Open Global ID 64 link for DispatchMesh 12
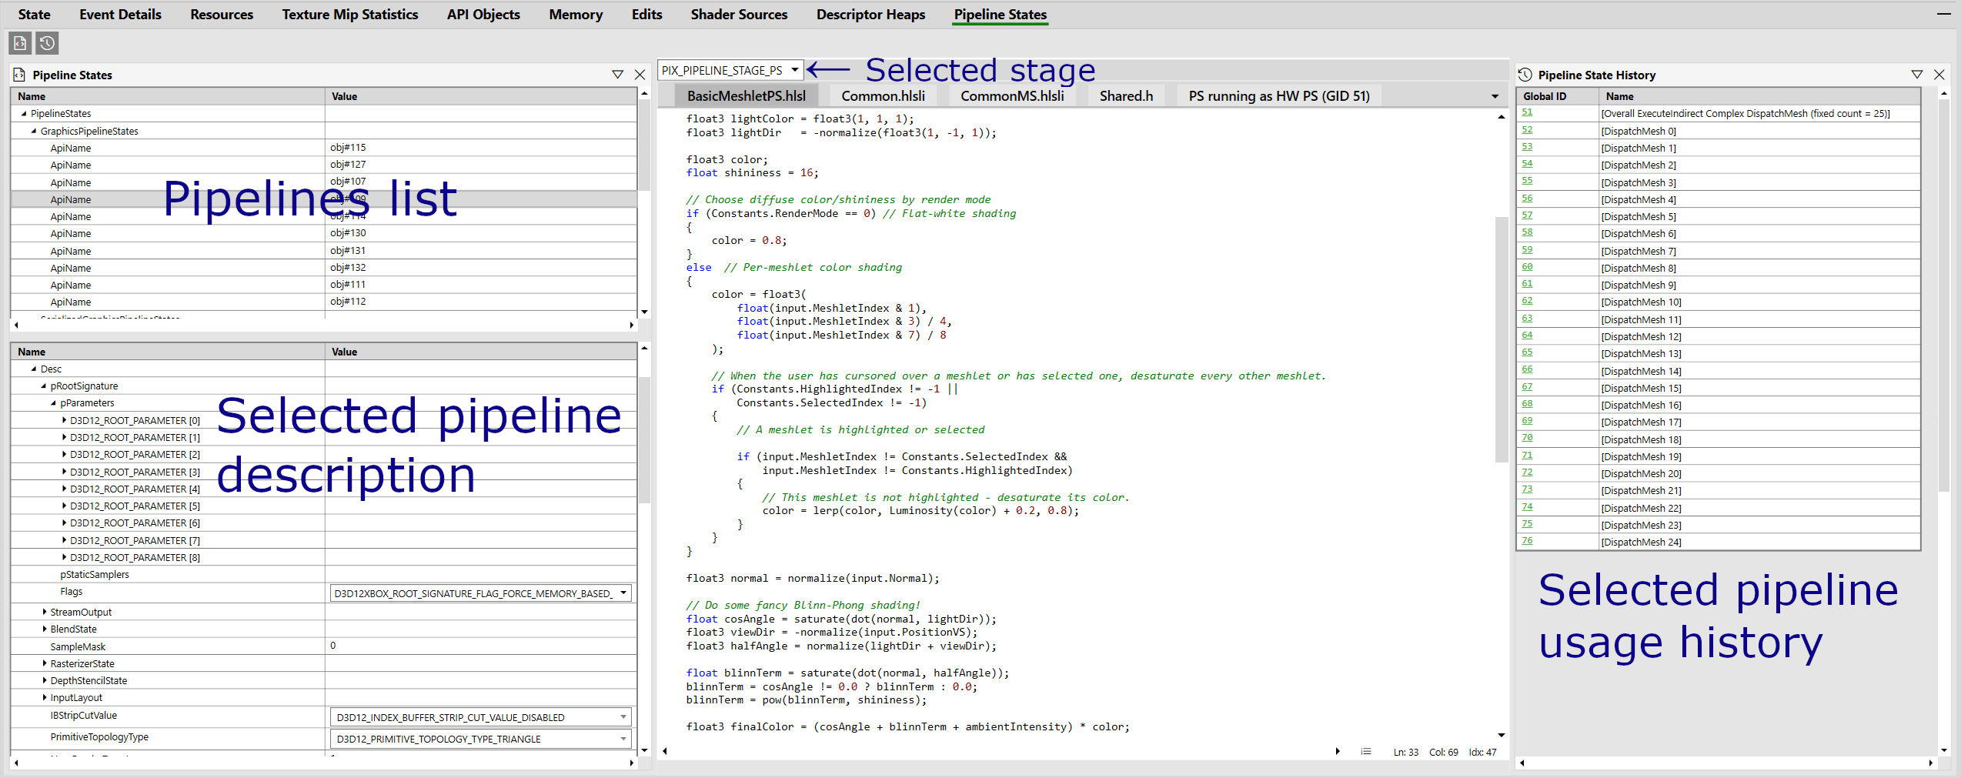 [x=1527, y=336]
